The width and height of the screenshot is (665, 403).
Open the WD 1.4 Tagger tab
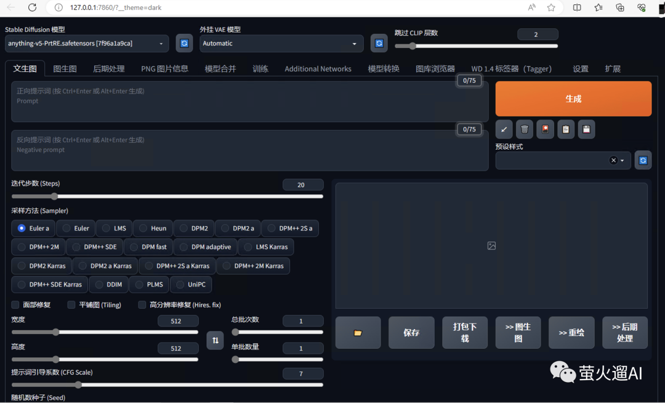coord(512,69)
